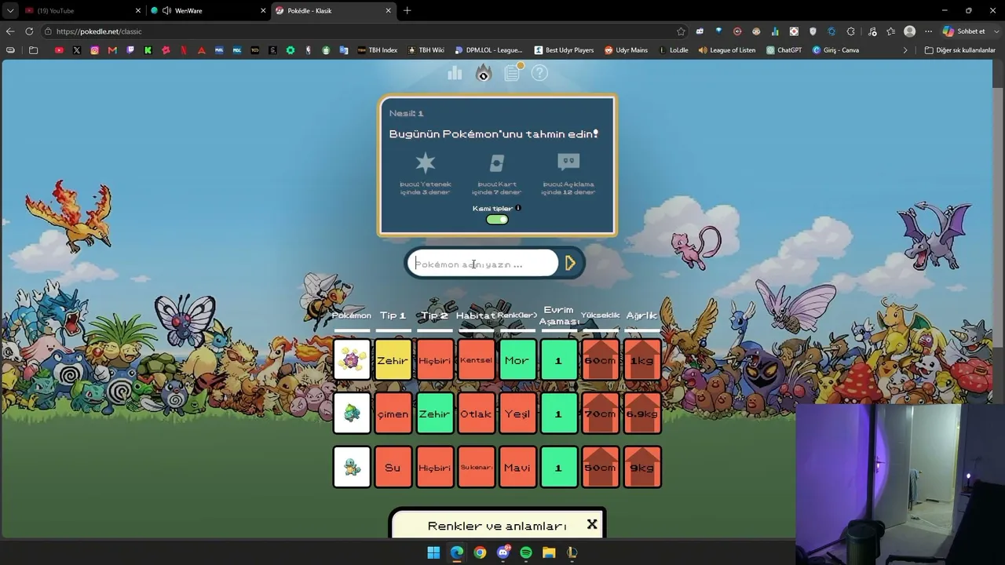Click the Kantsel habitat cell
The image size is (1005, 565).
(476, 360)
